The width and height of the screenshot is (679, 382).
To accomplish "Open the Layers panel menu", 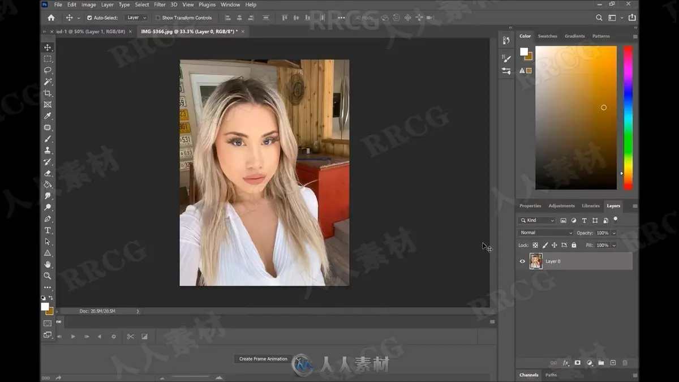I will tap(635, 206).
